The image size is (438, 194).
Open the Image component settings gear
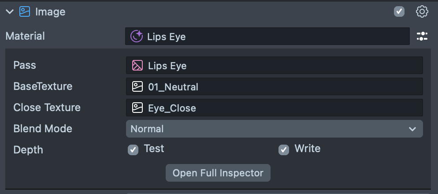pyautogui.click(x=422, y=12)
